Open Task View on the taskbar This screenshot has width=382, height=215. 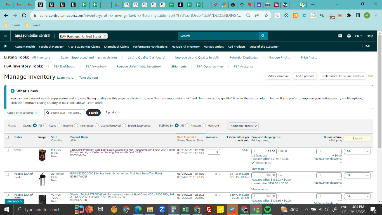tap(101, 209)
